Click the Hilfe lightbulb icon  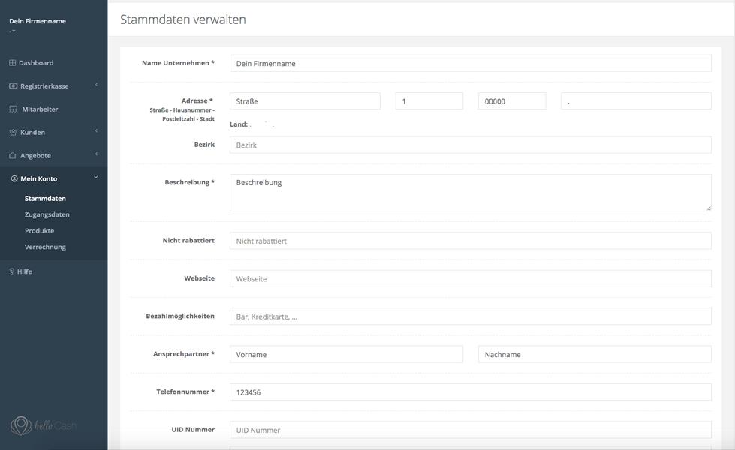12,271
